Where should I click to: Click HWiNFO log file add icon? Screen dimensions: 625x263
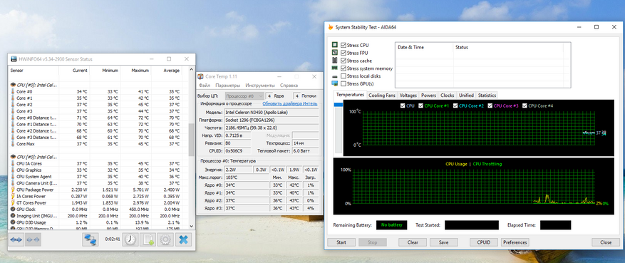click(x=148, y=239)
